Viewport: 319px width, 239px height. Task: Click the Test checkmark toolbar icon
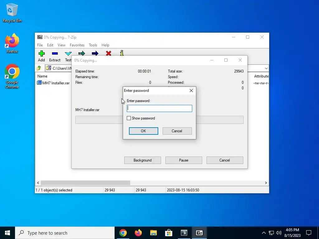[68, 54]
